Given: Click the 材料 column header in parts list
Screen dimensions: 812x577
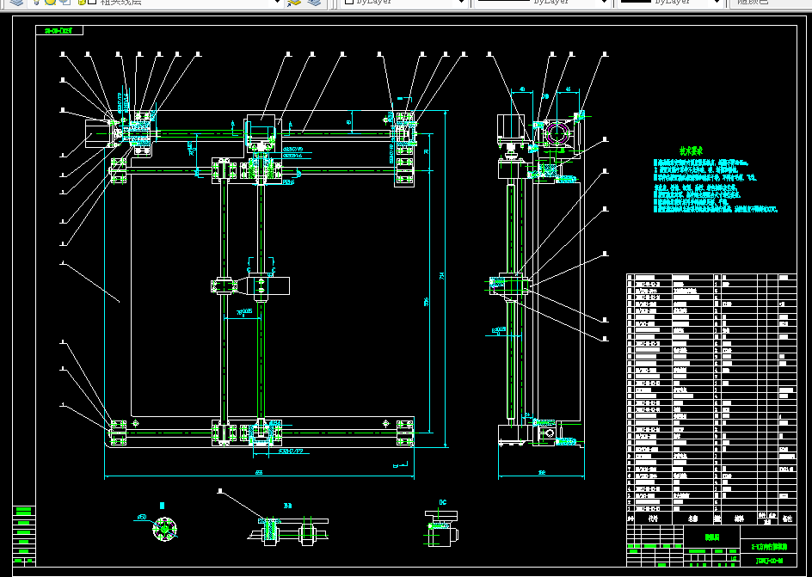Looking at the screenshot, I should point(739,518).
